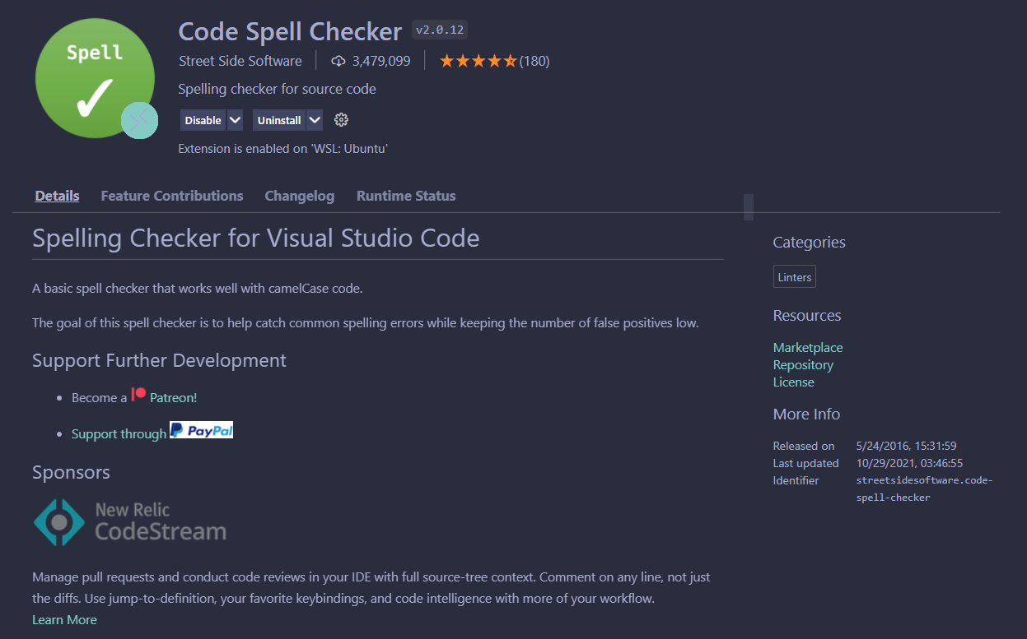Click the Categories heading

[x=809, y=242]
